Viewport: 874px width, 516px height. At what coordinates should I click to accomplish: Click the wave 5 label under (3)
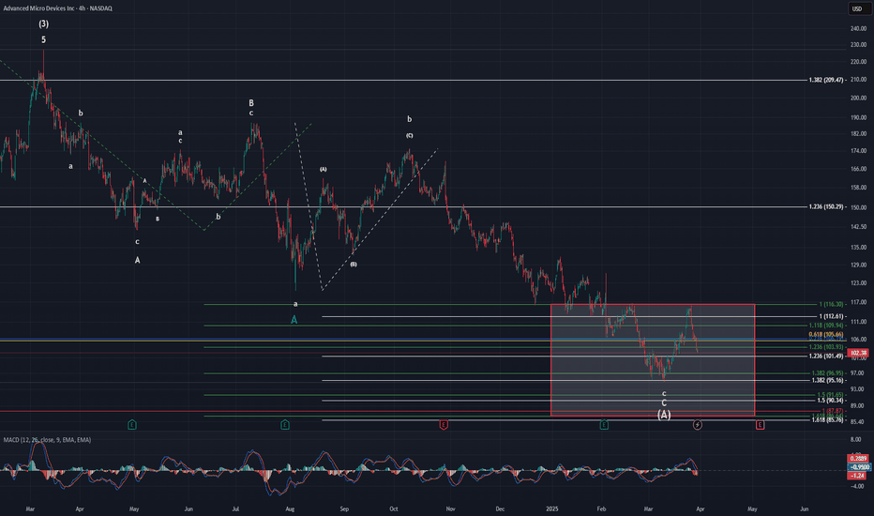(43, 39)
